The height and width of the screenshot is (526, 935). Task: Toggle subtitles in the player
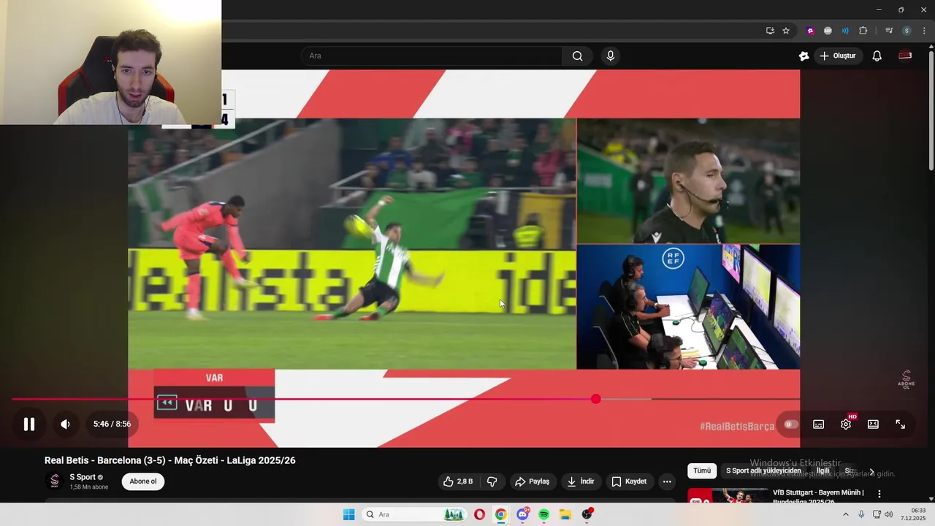[819, 424]
